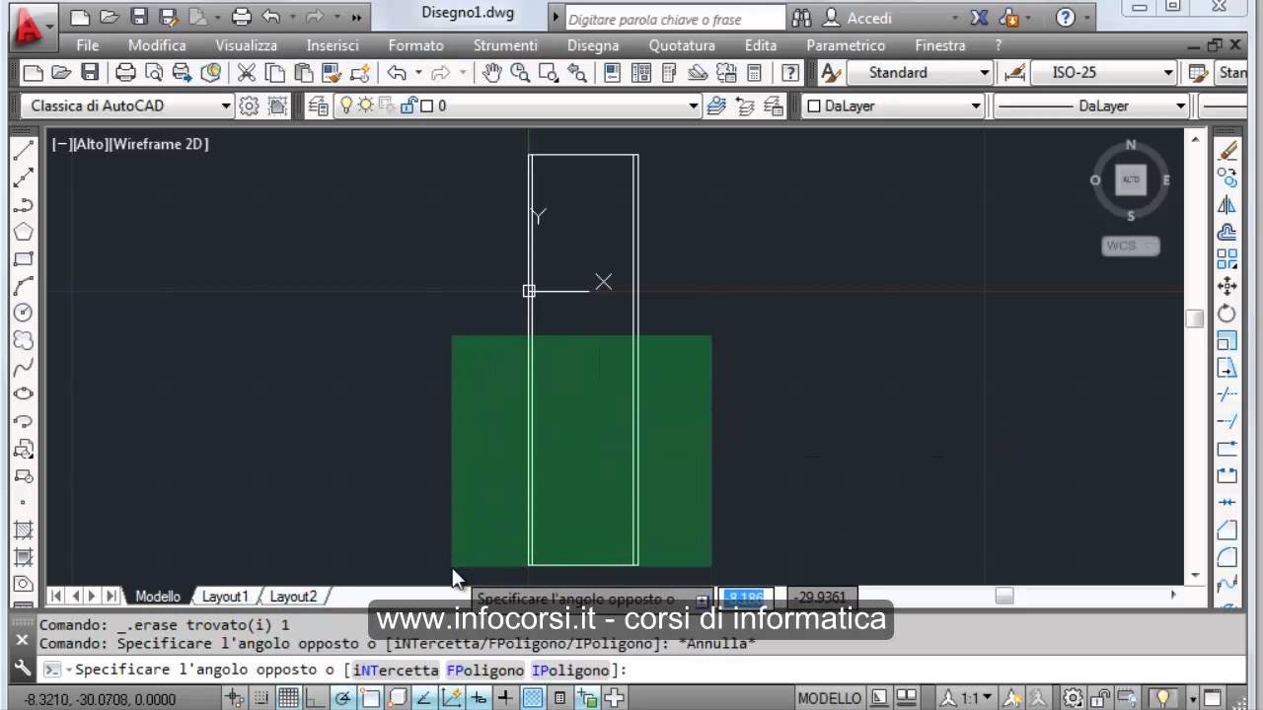Toggle Ortho mode in status bar

point(315,698)
